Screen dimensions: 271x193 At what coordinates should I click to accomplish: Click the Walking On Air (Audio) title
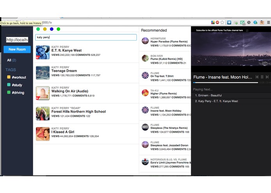pyautogui.click(x=70, y=91)
